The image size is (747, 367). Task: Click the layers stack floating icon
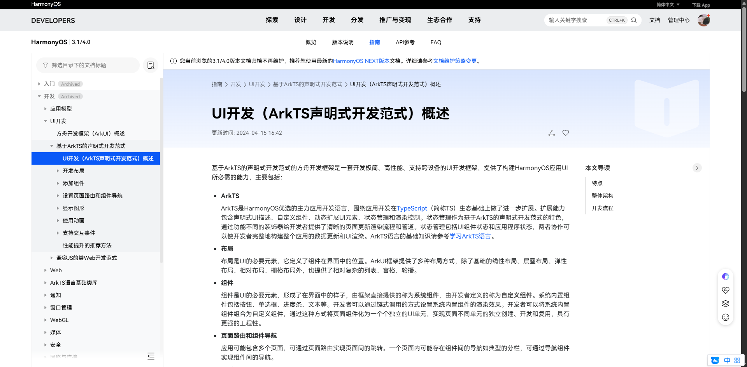[726, 304]
